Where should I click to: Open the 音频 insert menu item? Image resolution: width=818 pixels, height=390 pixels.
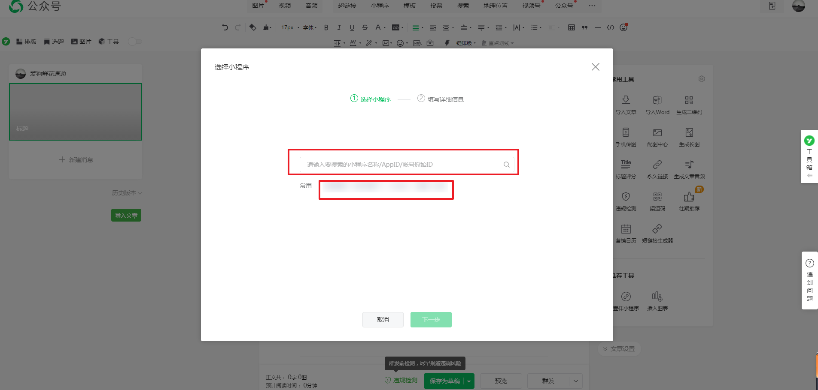[312, 6]
